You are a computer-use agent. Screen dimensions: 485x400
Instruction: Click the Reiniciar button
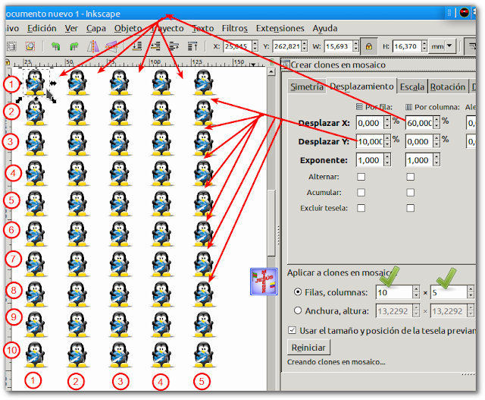[308, 348]
